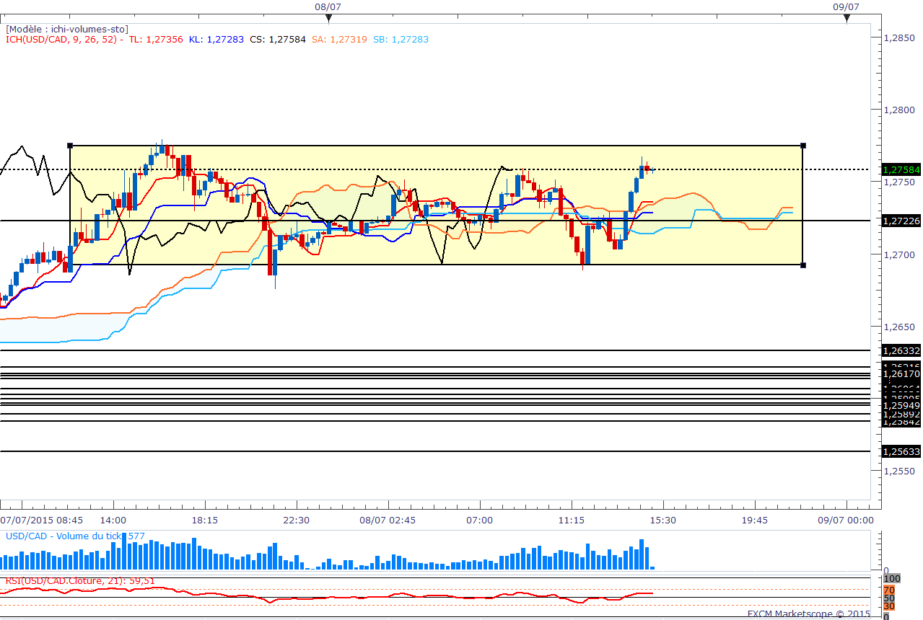Click the CS: 1,27584 value
Viewport: 923px width, 620px height.
[278, 40]
